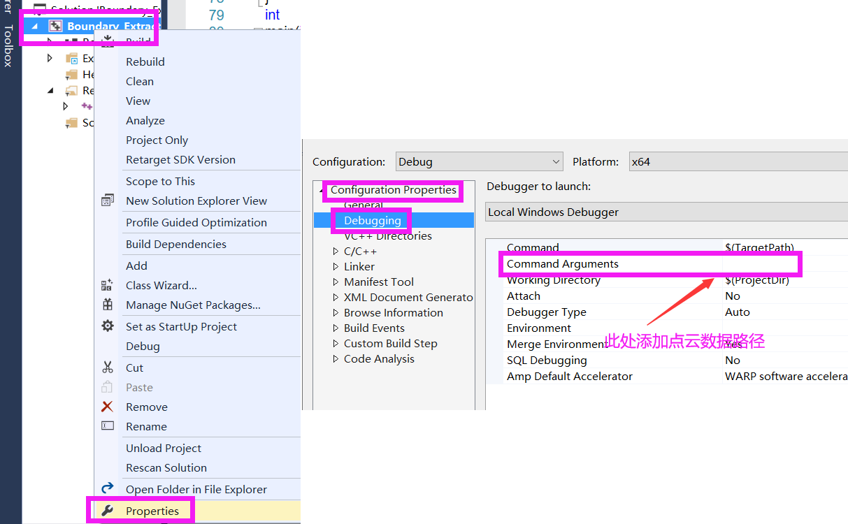The width and height of the screenshot is (848, 524).
Task: Click the Properties wrench icon
Action: (107, 511)
